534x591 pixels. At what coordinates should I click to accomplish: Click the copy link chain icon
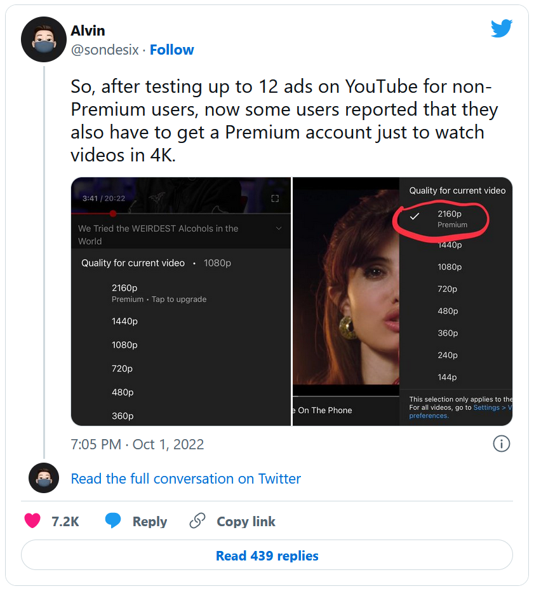(x=197, y=521)
